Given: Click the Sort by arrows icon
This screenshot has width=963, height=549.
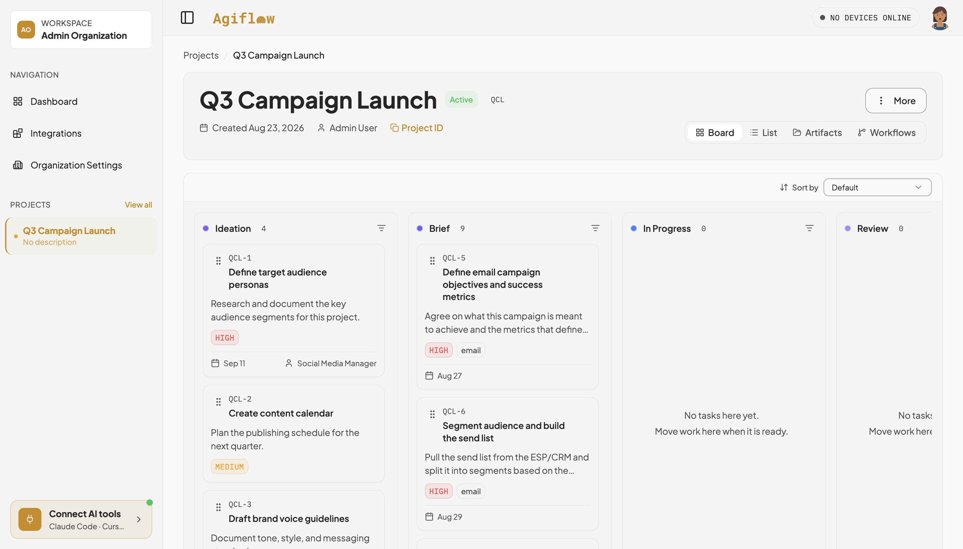Looking at the screenshot, I should pos(784,187).
